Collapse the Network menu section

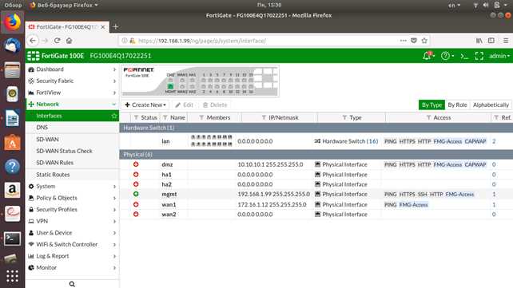[x=72, y=105]
